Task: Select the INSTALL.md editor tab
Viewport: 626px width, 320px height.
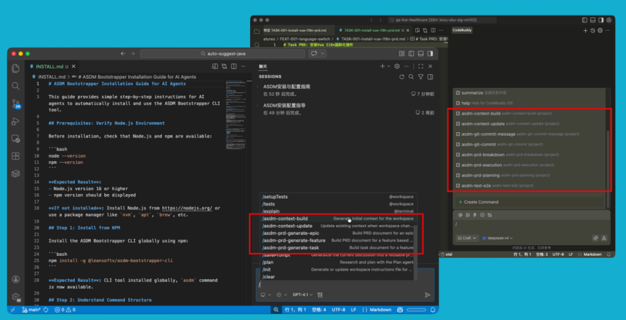Action: point(52,66)
